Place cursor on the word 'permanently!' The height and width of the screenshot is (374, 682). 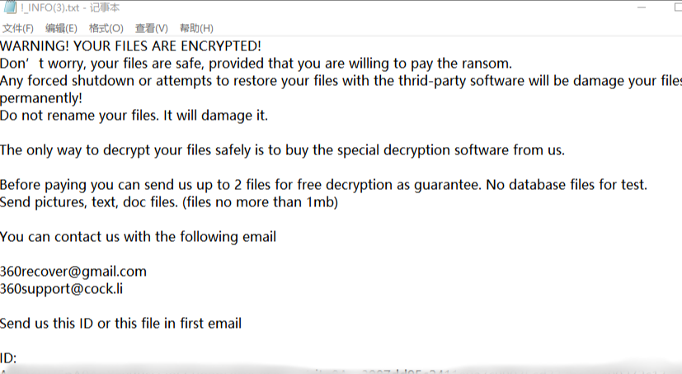pyautogui.click(x=41, y=98)
